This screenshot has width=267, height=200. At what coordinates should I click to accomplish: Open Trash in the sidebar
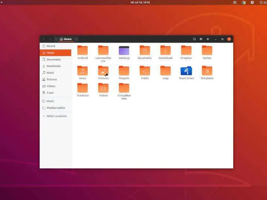tap(56, 93)
